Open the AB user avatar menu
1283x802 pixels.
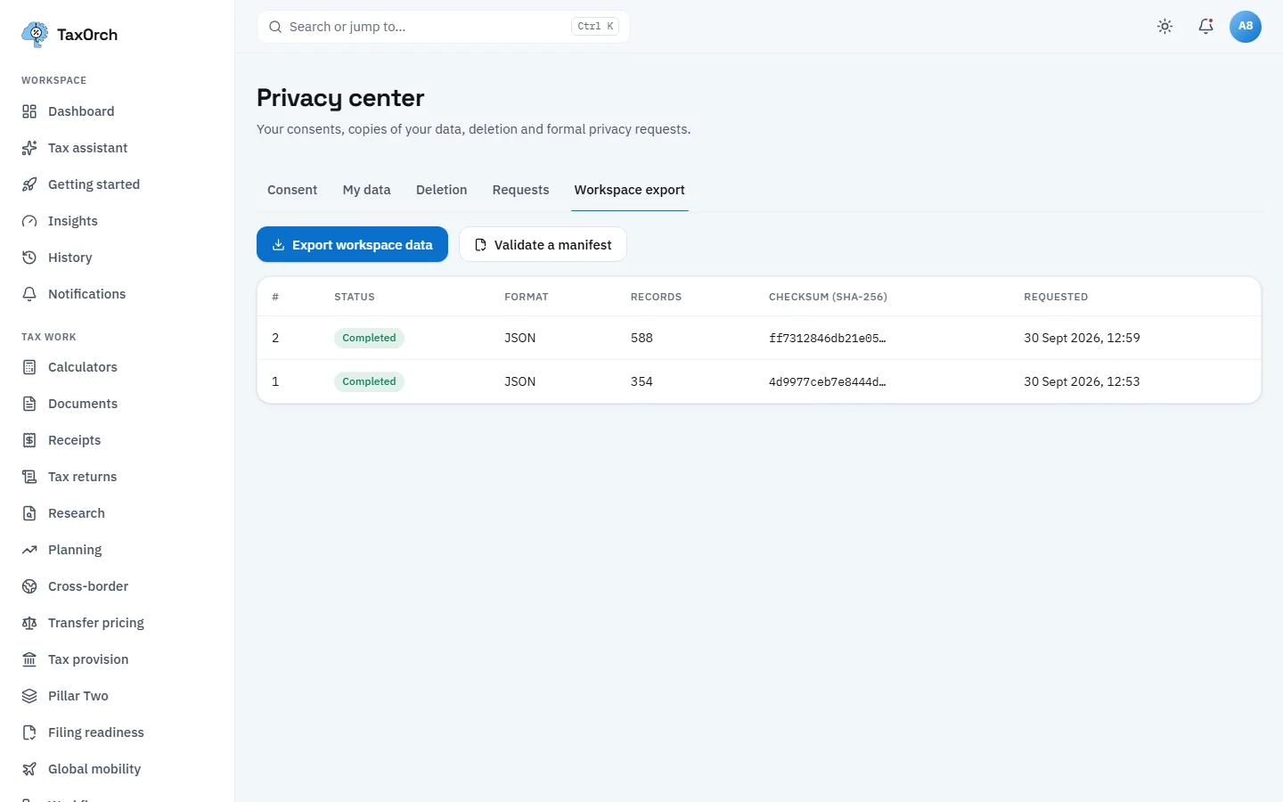click(x=1246, y=27)
